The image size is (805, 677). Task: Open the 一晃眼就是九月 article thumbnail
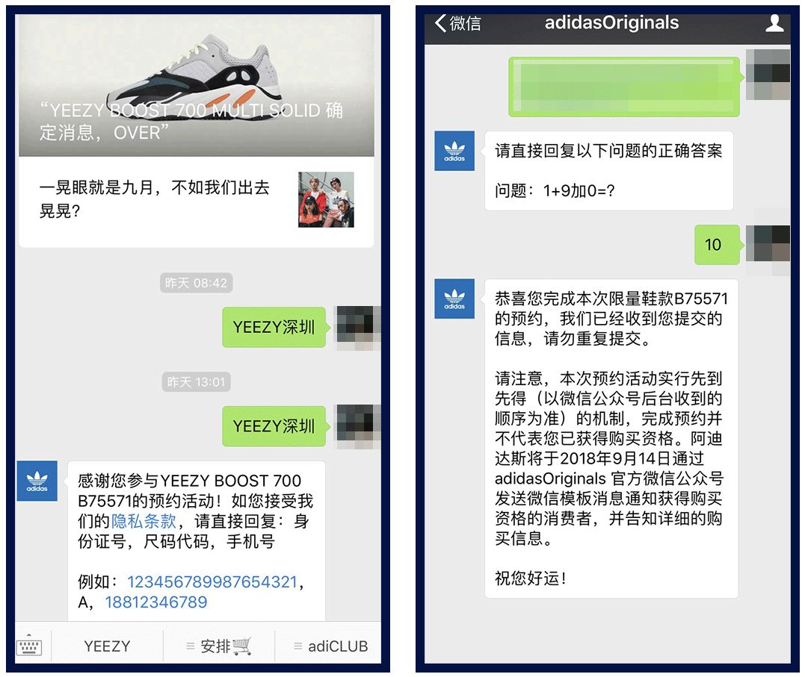point(326,199)
